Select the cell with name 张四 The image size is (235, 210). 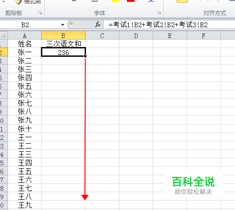click(x=24, y=78)
